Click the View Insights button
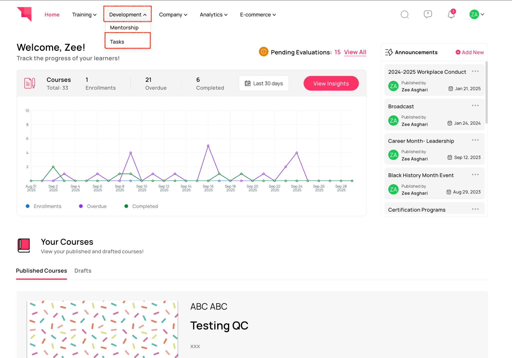 [x=331, y=84]
